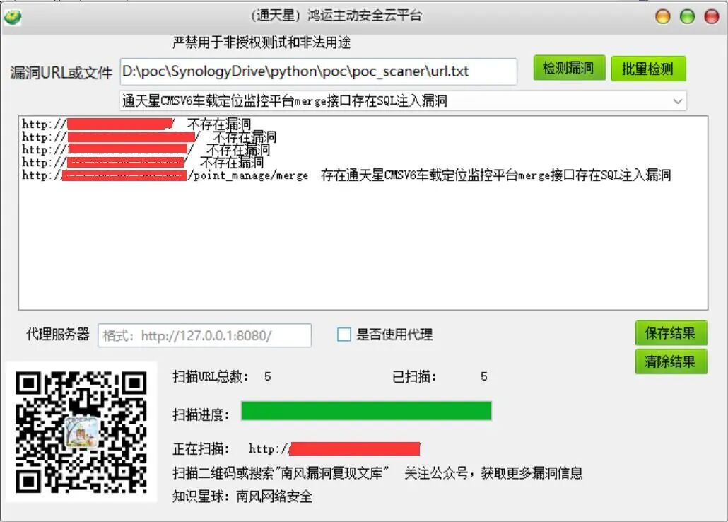Click the 批量检测 button
The width and height of the screenshot is (728, 522).
click(x=648, y=69)
